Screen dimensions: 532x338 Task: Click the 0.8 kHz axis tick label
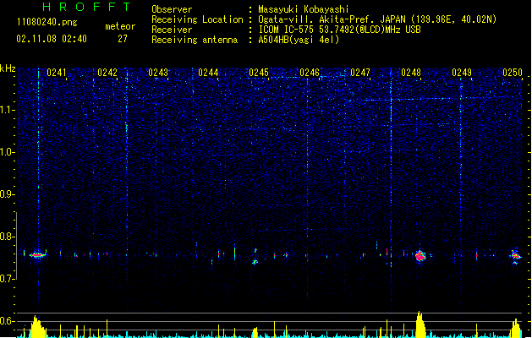pos(8,237)
